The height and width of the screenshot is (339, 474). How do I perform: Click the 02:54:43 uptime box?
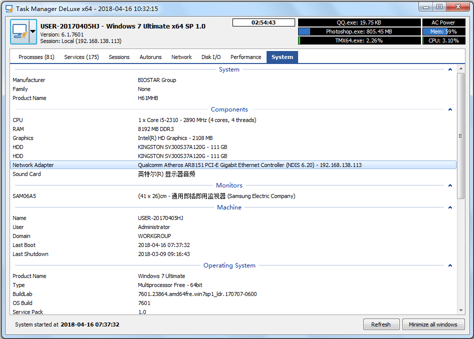tap(264, 22)
